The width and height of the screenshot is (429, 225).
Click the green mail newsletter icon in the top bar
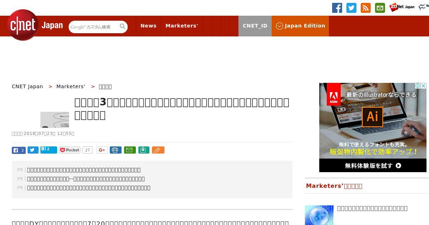pyautogui.click(x=380, y=8)
